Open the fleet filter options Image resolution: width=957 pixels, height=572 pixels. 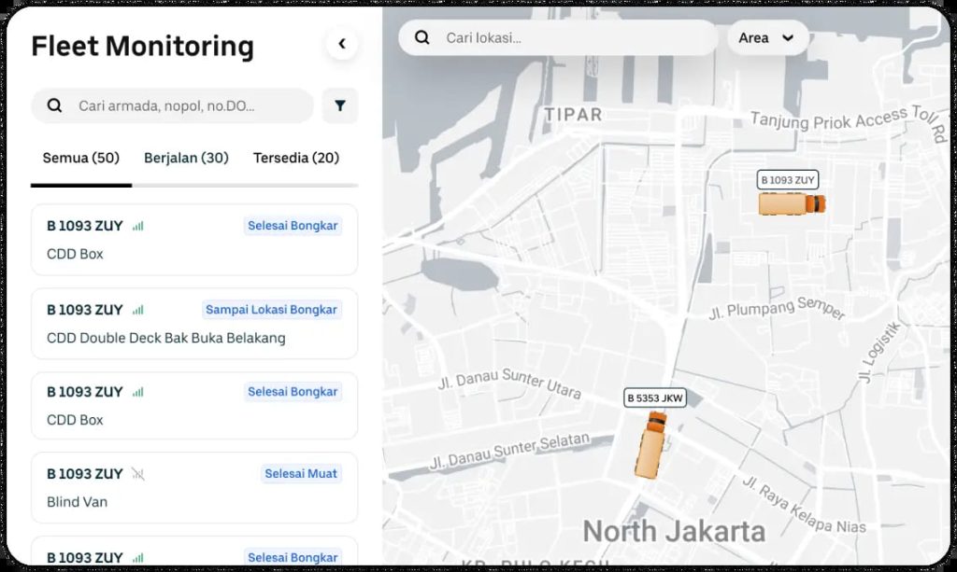click(x=339, y=106)
